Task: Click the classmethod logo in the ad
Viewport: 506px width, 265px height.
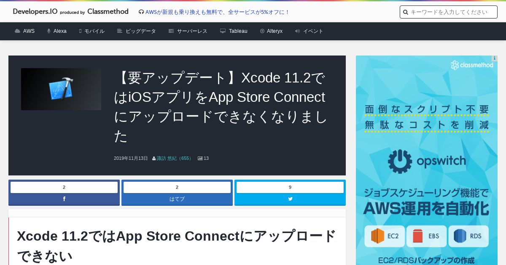Action: point(472,65)
